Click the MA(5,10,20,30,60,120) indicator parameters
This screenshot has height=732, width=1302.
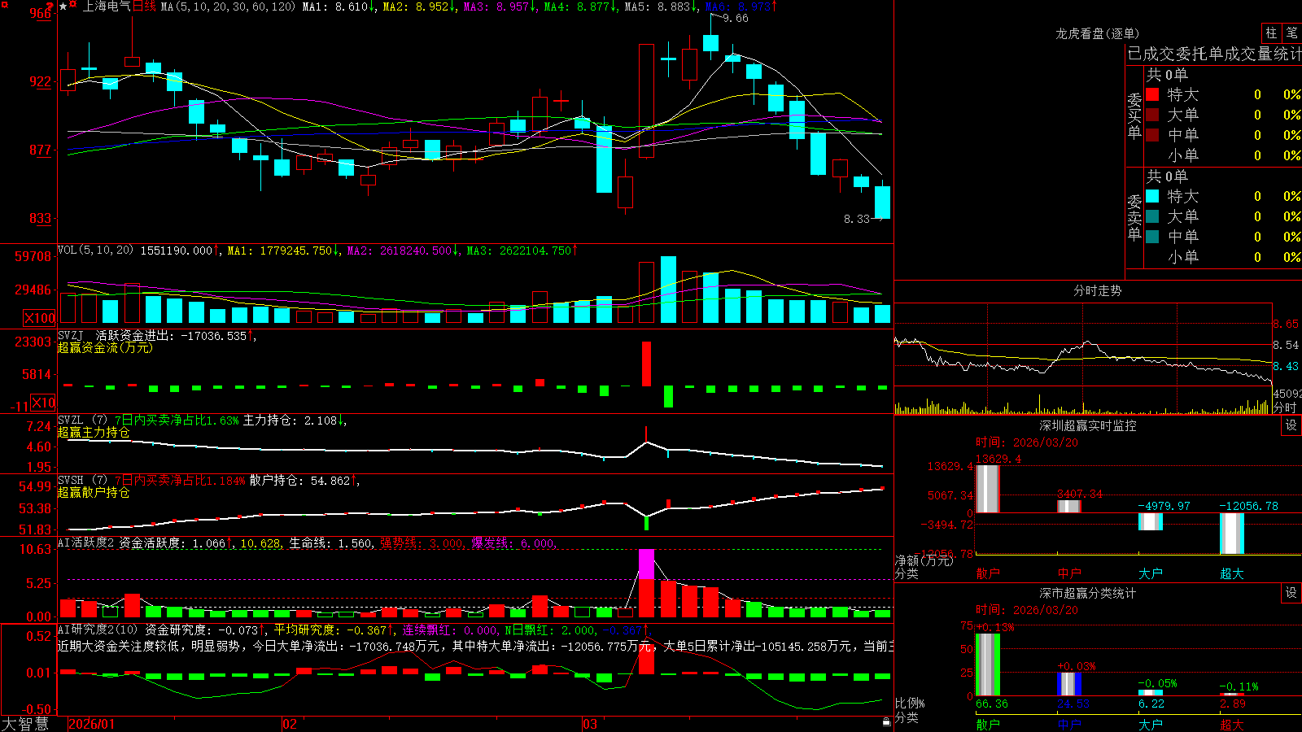[228, 7]
